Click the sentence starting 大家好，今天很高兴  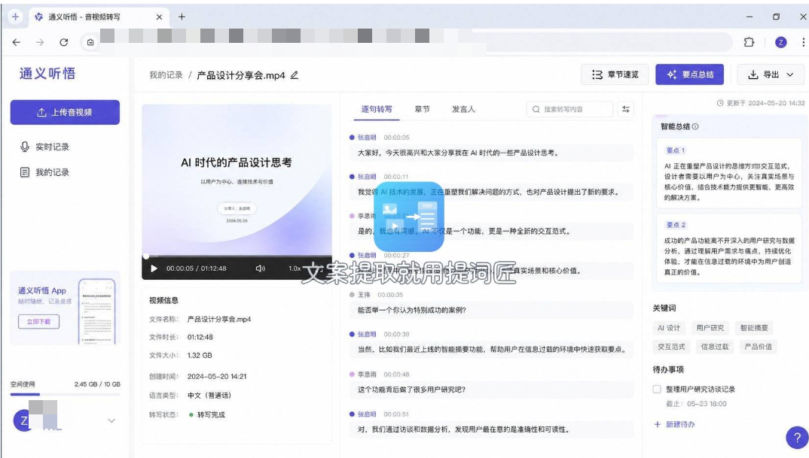point(458,153)
